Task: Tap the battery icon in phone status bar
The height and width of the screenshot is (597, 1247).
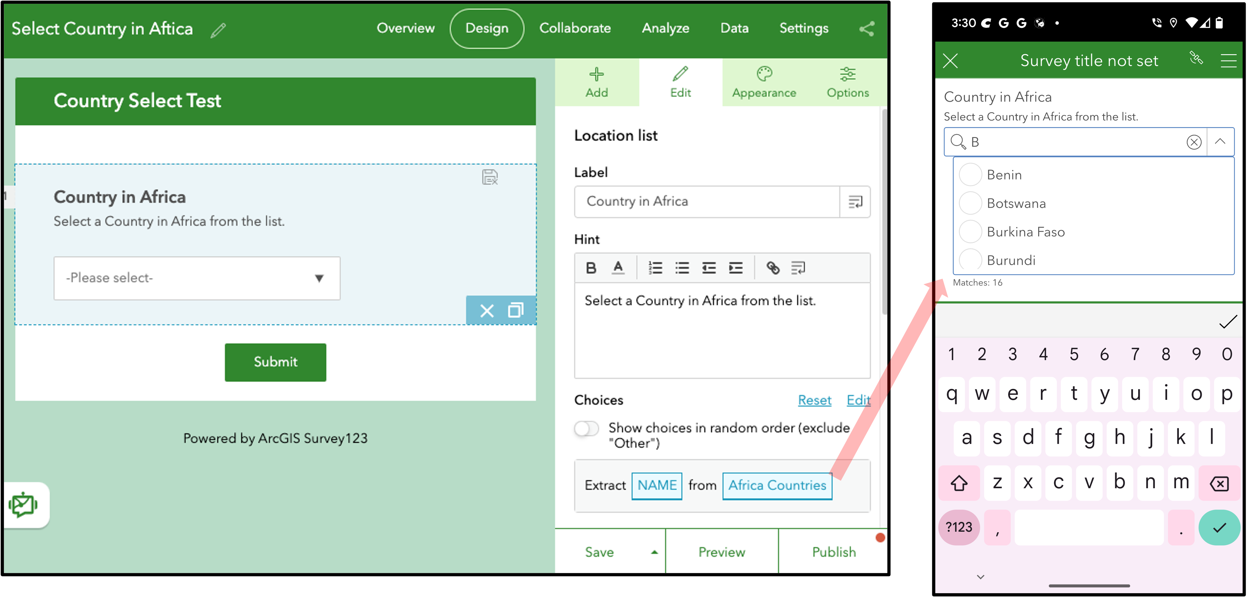Action: (1219, 23)
